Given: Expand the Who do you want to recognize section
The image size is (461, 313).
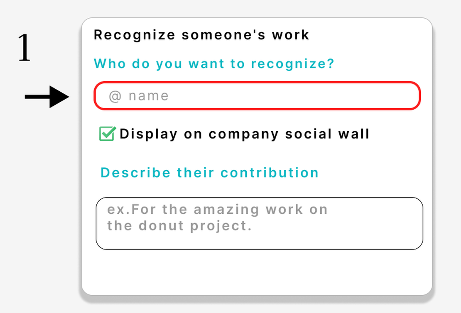Looking at the screenshot, I should pyautogui.click(x=214, y=63).
